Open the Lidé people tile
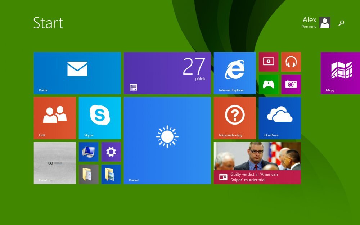This screenshot has height=225, width=360. (x=55, y=118)
